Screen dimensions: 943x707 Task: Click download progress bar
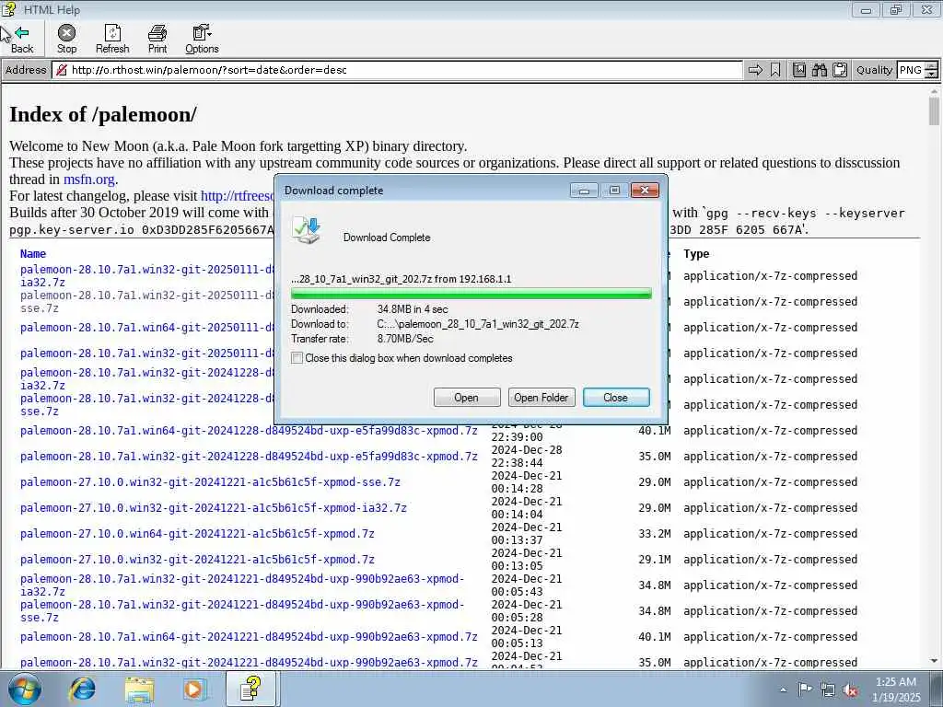[x=471, y=294]
